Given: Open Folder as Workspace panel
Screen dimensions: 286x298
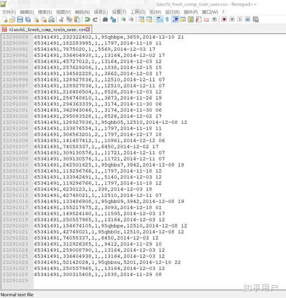Looking at the screenshot, I should (x=207, y=19).
